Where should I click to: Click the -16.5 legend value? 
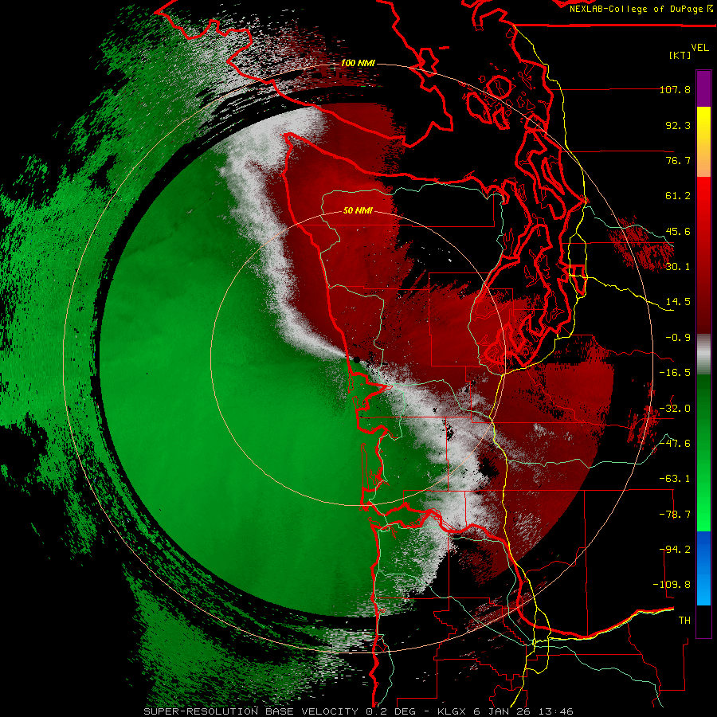pyautogui.click(x=675, y=373)
